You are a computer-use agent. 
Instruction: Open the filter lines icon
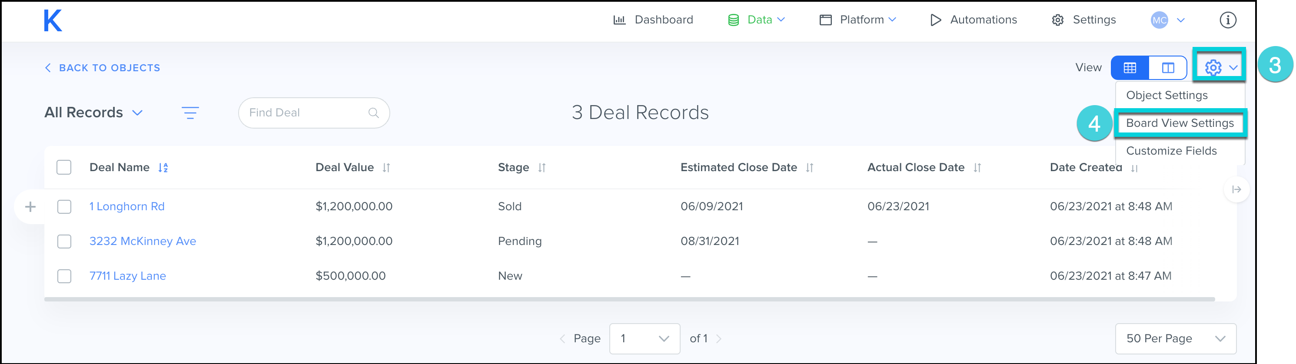coord(189,113)
